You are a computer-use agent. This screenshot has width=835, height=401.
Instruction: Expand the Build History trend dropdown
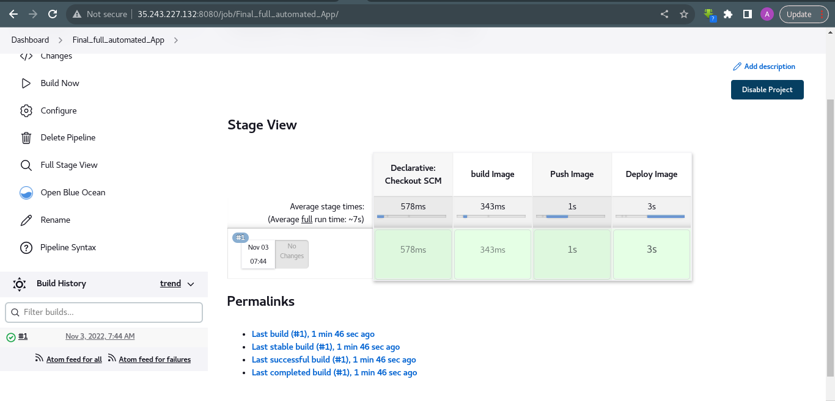(177, 283)
